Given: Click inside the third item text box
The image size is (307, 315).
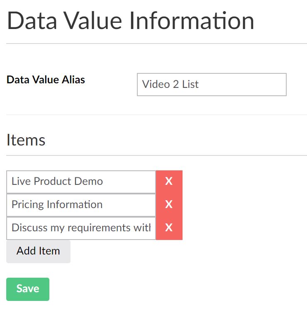Looking at the screenshot, I should 81,228.
